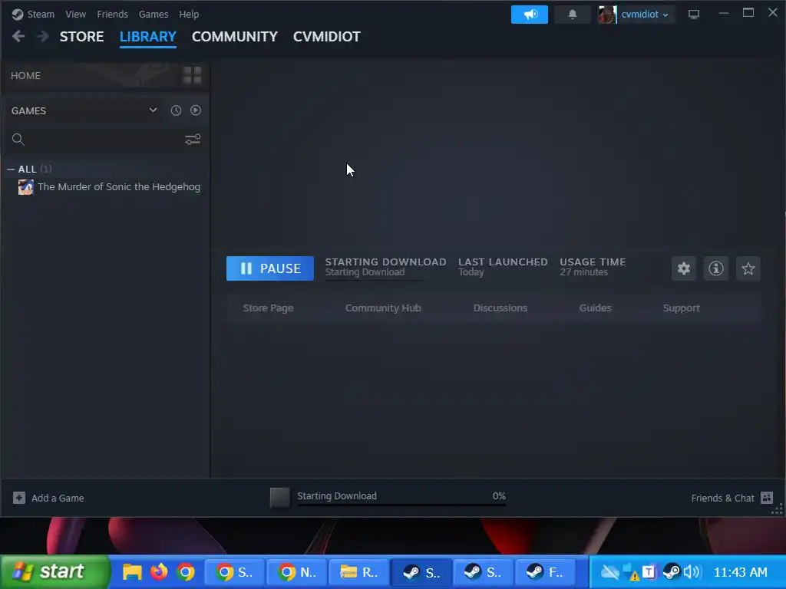The image size is (786, 589).
Task: Open advanced filter sliders icon
Action: [193, 140]
